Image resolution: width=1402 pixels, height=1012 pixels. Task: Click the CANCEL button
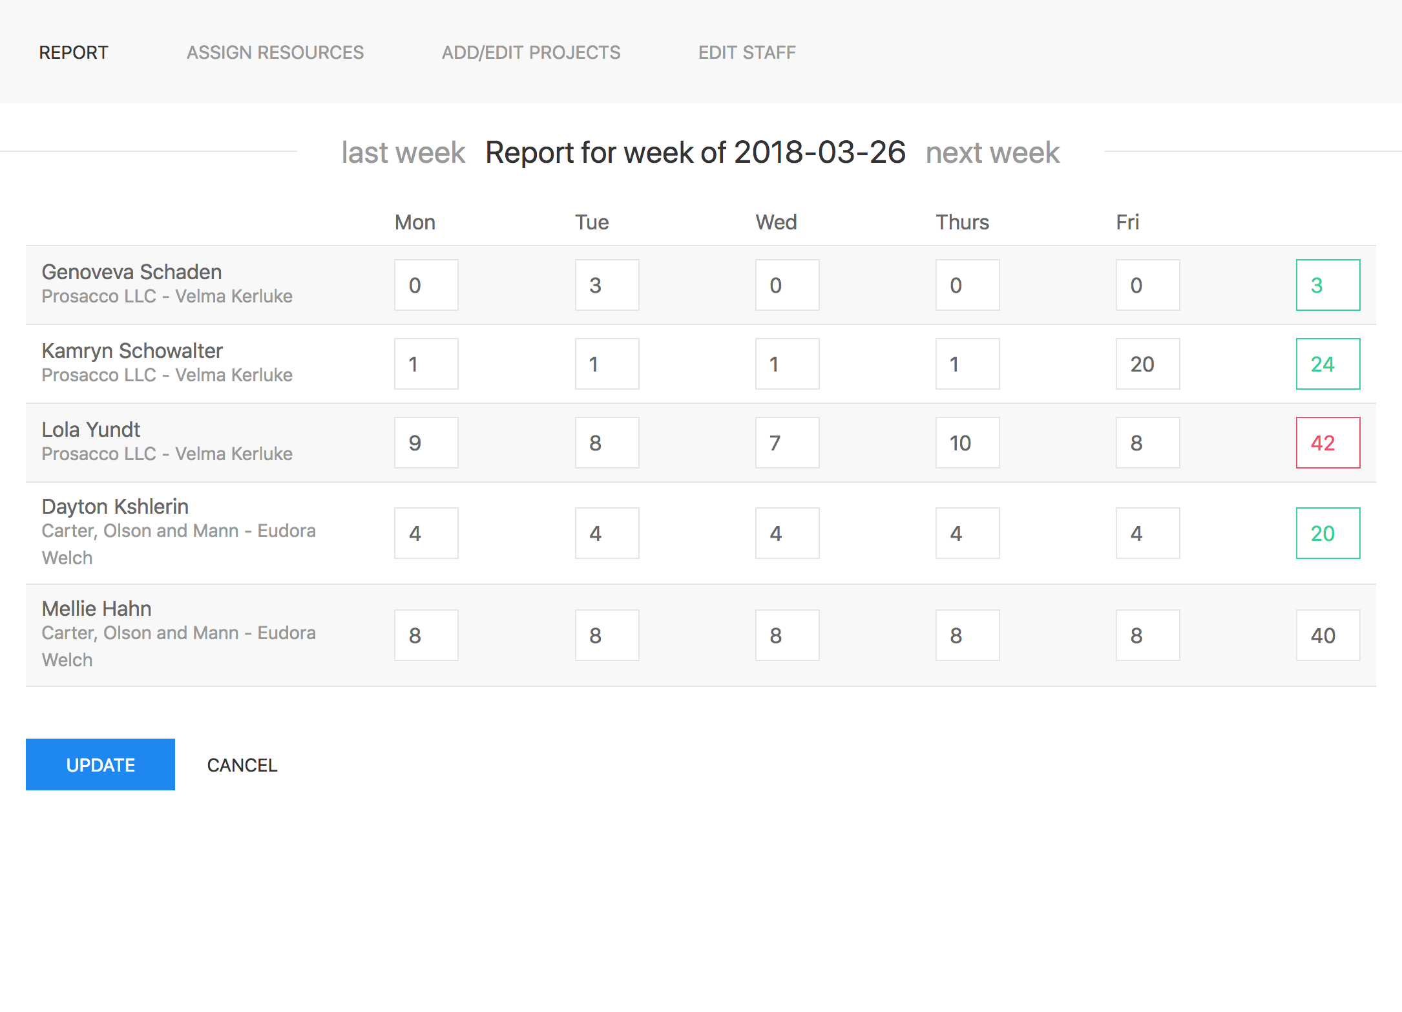[x=242, y=765]
